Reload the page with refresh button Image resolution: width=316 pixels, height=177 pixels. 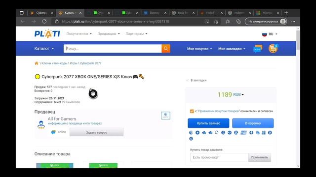point(44,21)
